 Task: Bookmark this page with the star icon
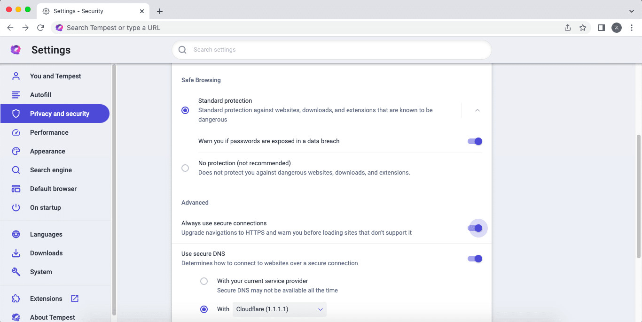(583, 28)
